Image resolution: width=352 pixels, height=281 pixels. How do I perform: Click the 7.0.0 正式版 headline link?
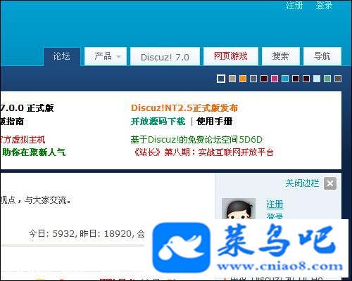[x=27, y=108]
